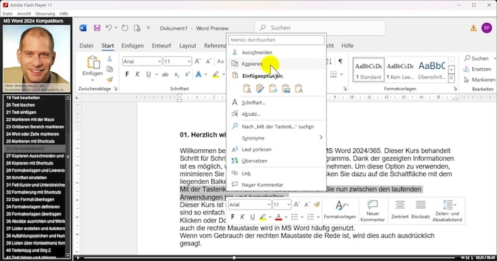Viewport: 497px width, 261px height.
Task: Click Suchen in Bearbeiten group
Action: tap(477, 59)
